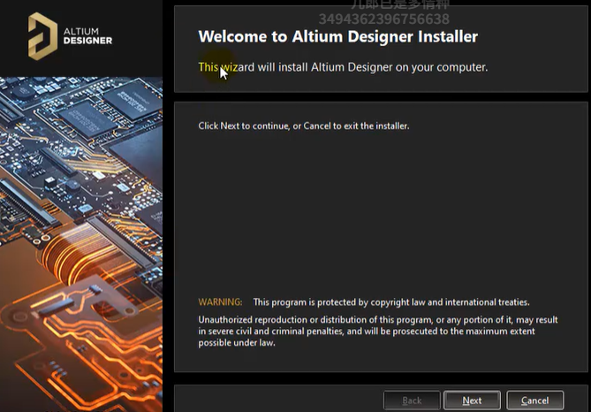
Task: Click the 'Unauthorized reproduction or distribution' paragraph
Action: [x=378, y=332]
